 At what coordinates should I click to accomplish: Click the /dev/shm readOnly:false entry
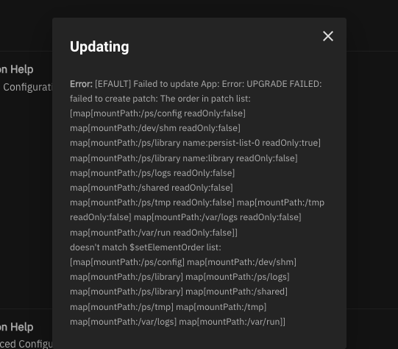pos(155,128)
